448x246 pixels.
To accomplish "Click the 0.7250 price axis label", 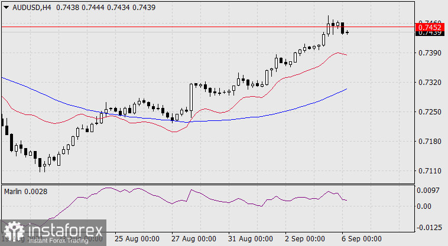I will coord(429,112).
